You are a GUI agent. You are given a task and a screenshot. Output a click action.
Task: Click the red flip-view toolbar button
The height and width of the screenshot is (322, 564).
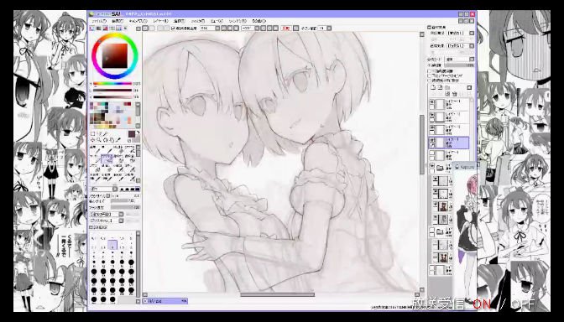click(285, 28)
